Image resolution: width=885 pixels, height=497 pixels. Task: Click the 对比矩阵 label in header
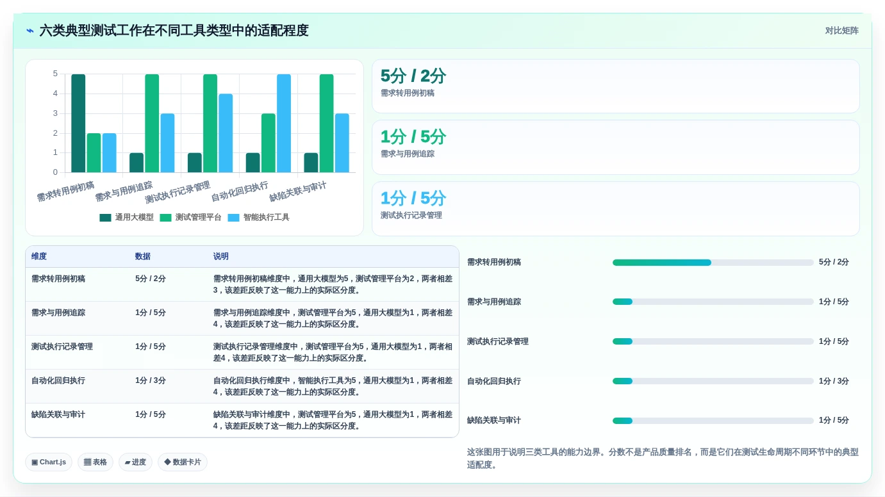tap(841, 31)
